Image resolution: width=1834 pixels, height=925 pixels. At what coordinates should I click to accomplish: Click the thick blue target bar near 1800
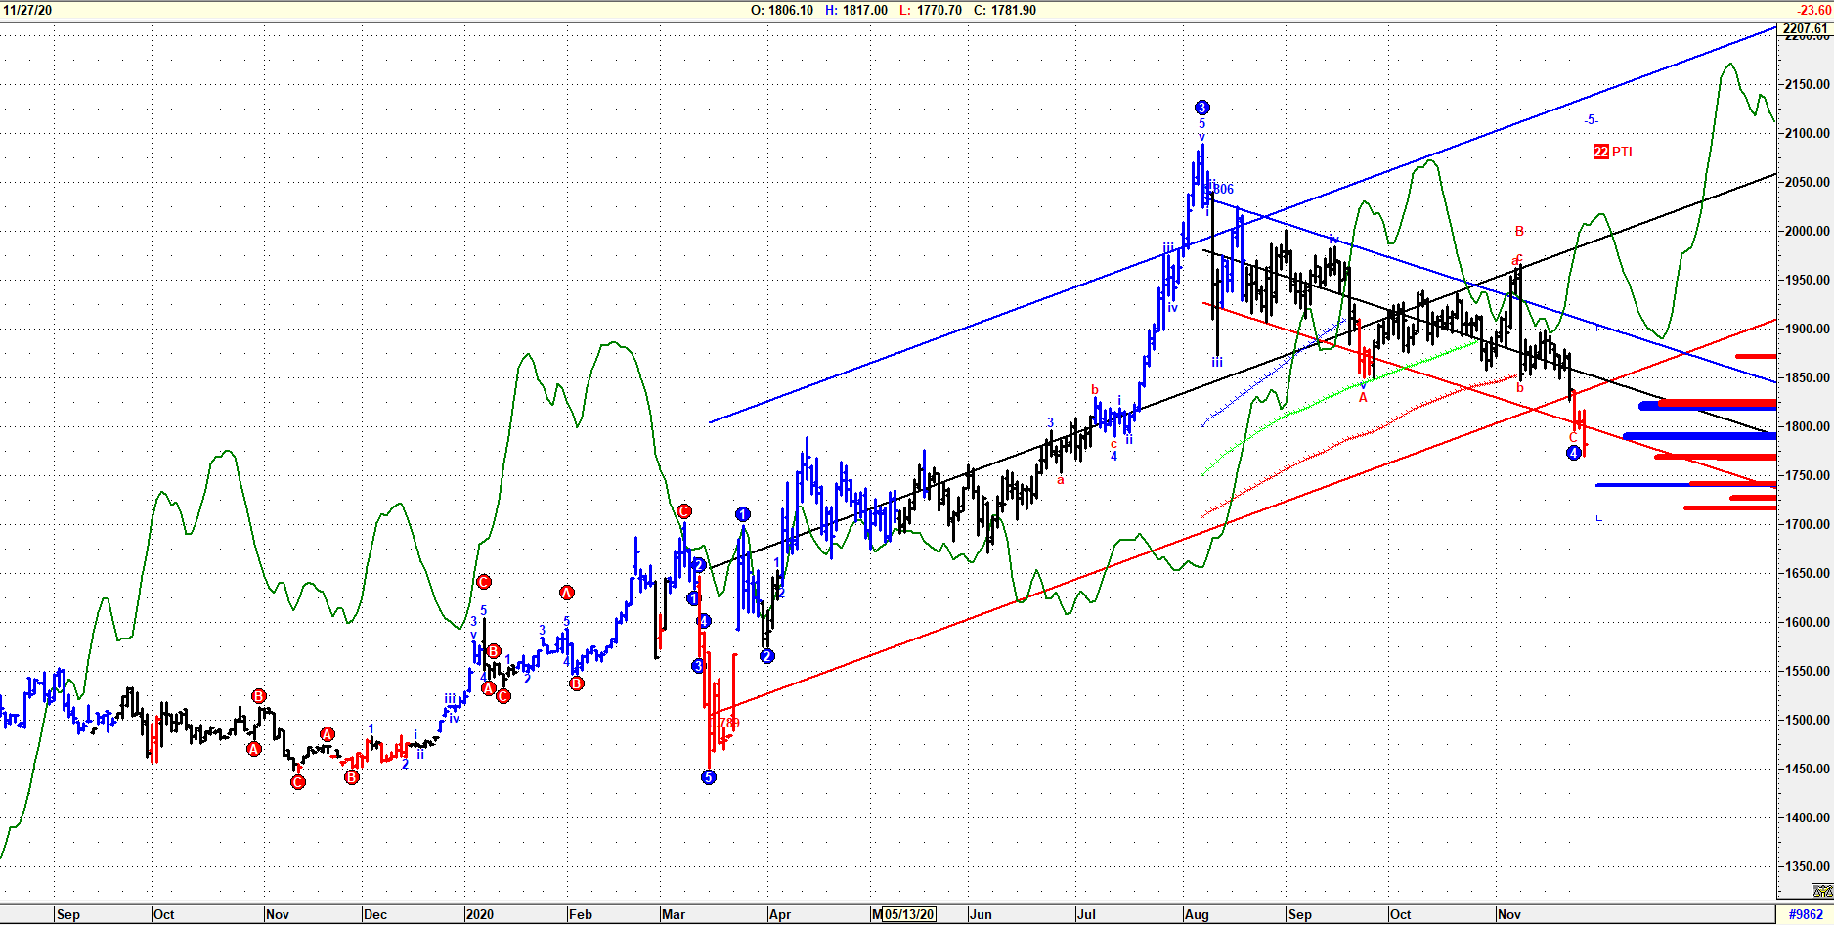1699,436
